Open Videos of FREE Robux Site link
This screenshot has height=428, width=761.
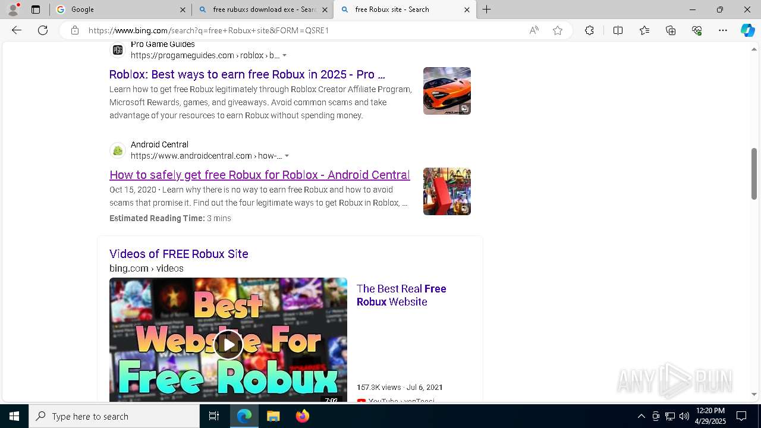179,254
